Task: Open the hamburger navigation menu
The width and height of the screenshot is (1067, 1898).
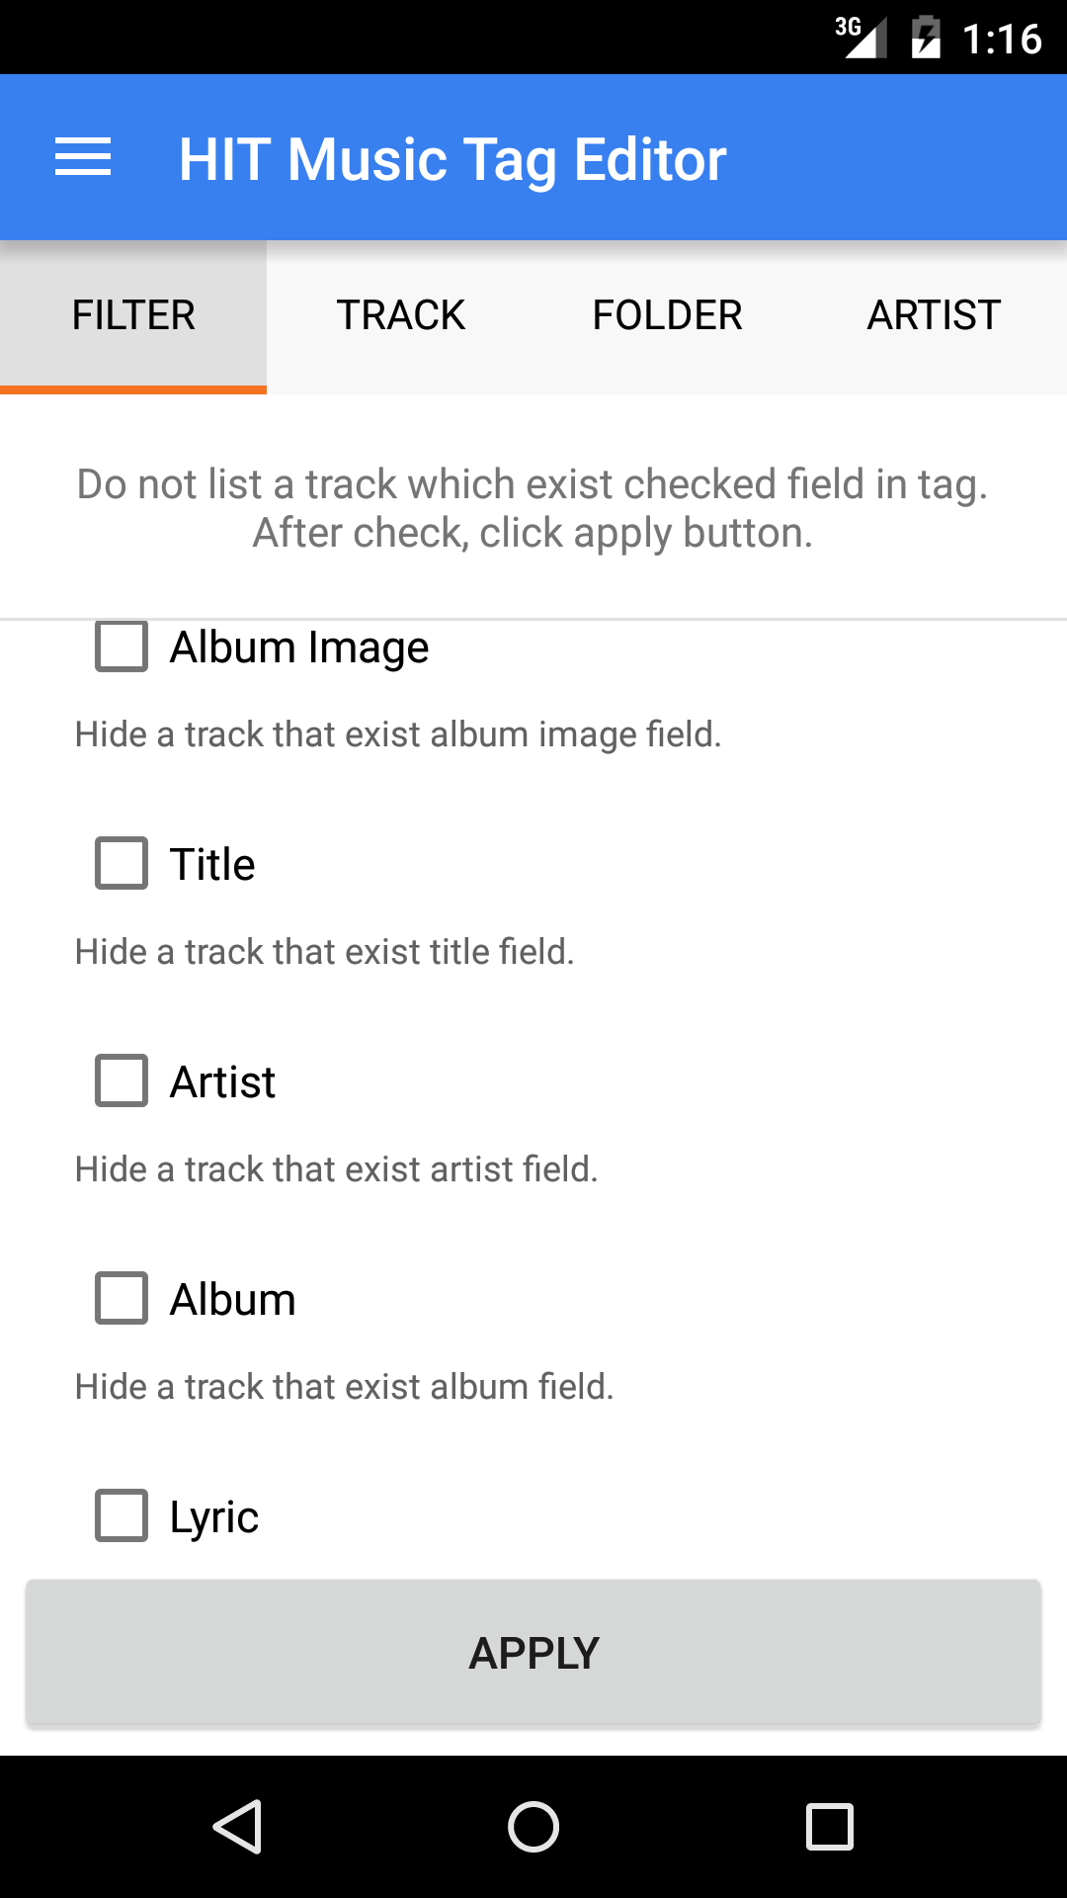Action: pos(83,158)
